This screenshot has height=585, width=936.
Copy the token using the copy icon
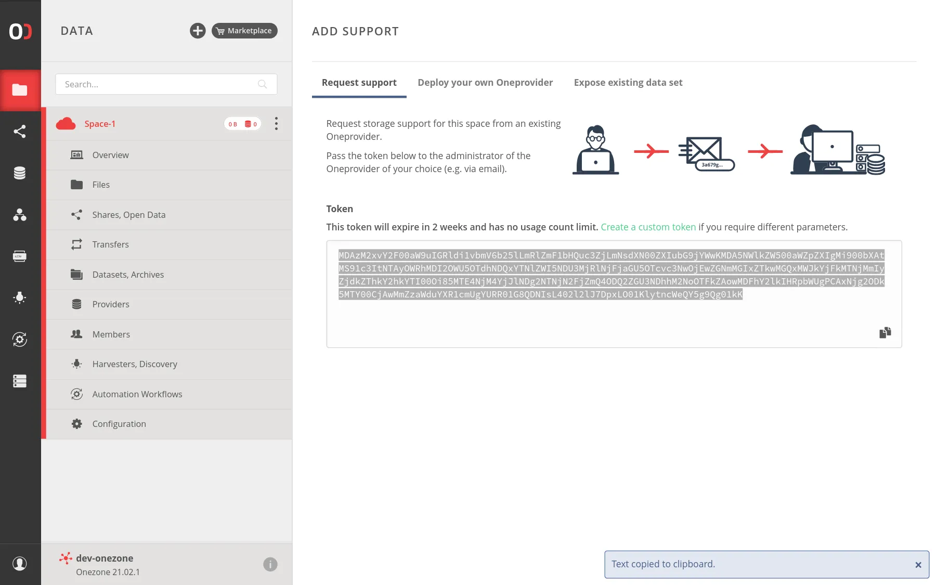pos(885,332)
